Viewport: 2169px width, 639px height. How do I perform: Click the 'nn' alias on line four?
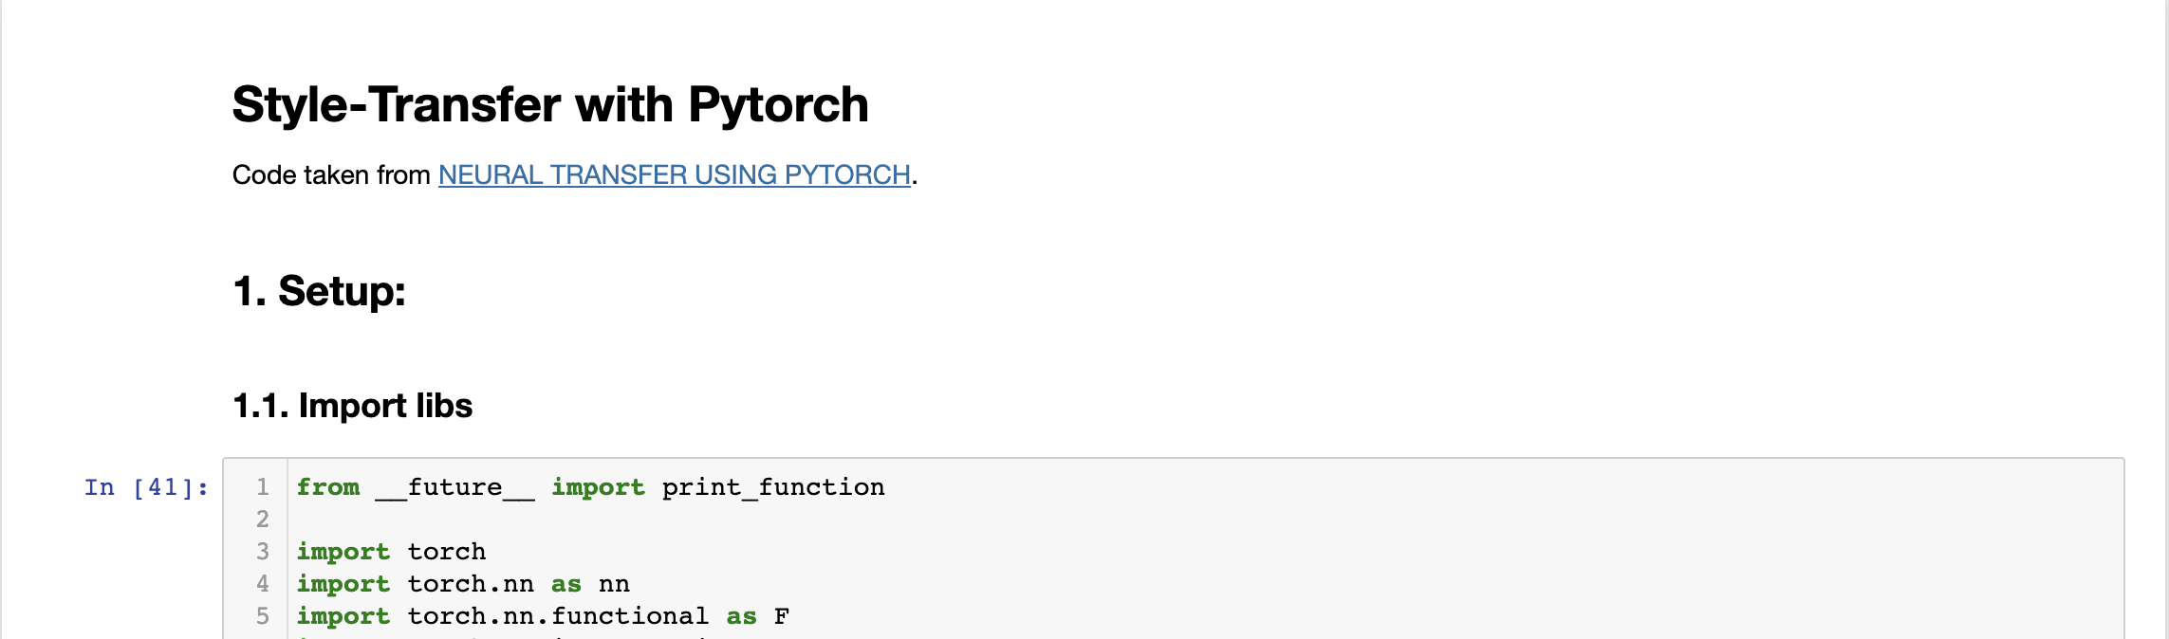coord(614,584)
